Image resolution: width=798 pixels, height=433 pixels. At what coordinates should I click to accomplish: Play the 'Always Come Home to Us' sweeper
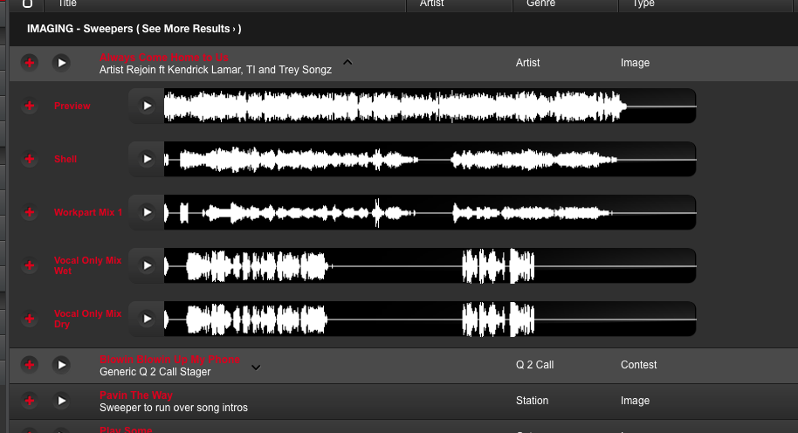click(61, 63)
